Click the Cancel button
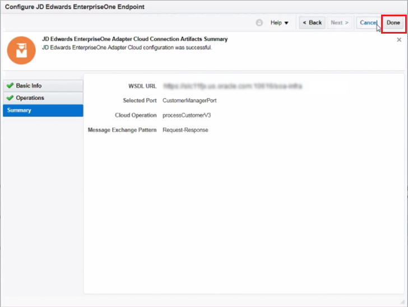Image resolution: width=408 pixels, height=307 pixels. click(x=368, y=23)
